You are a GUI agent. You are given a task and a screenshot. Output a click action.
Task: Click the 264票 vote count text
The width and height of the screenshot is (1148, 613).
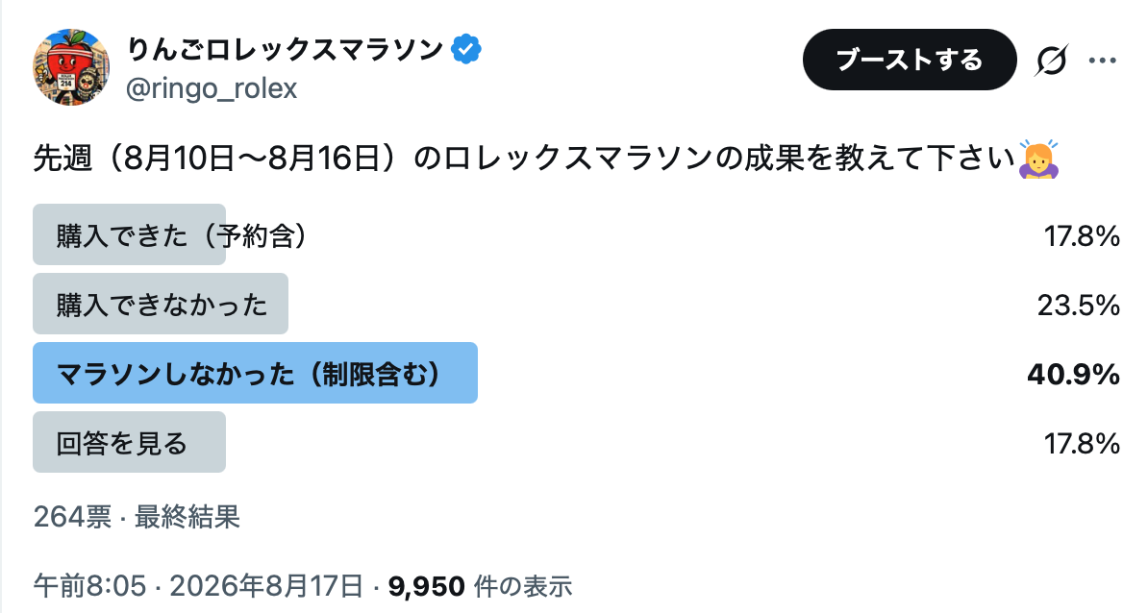72,517
